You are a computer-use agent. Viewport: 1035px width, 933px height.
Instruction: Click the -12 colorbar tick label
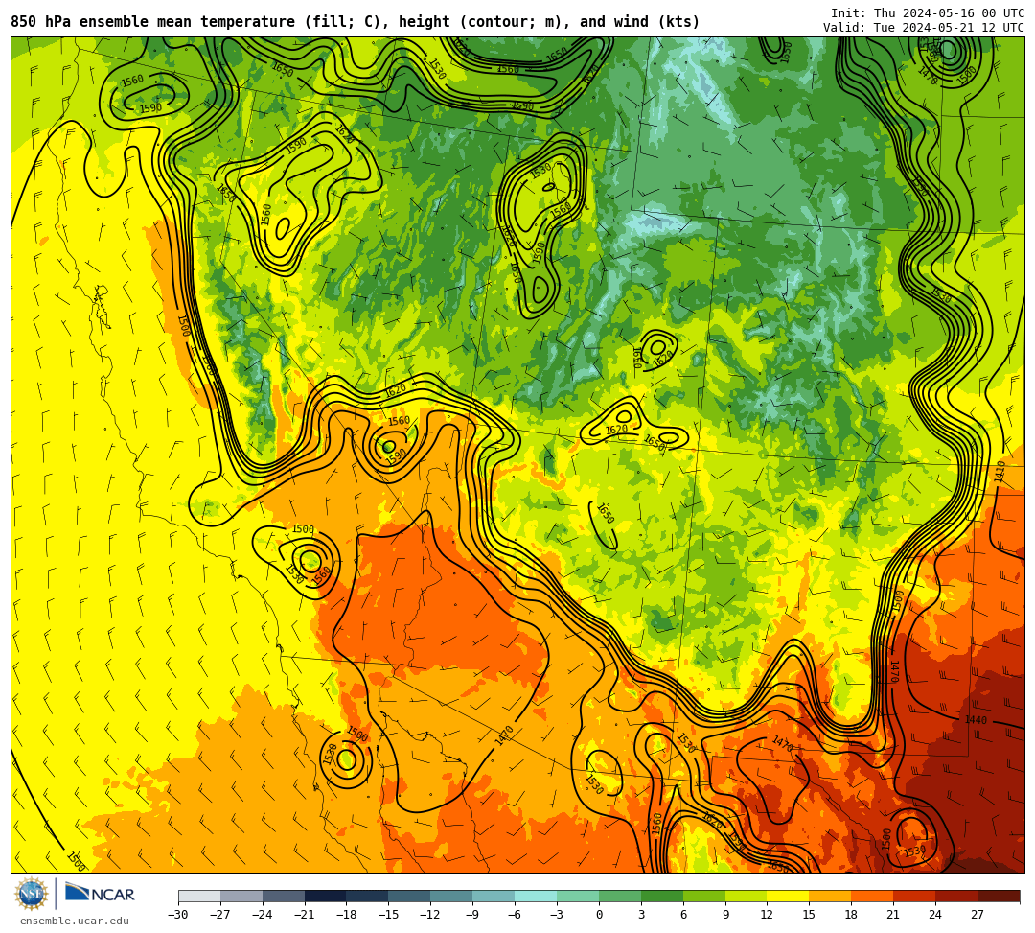430,915
